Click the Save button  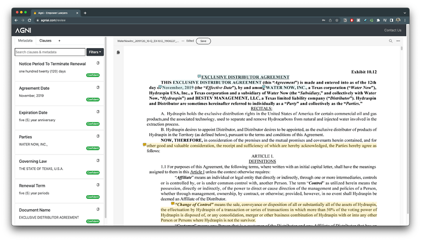pyautogui.click(x=203, y=41)
